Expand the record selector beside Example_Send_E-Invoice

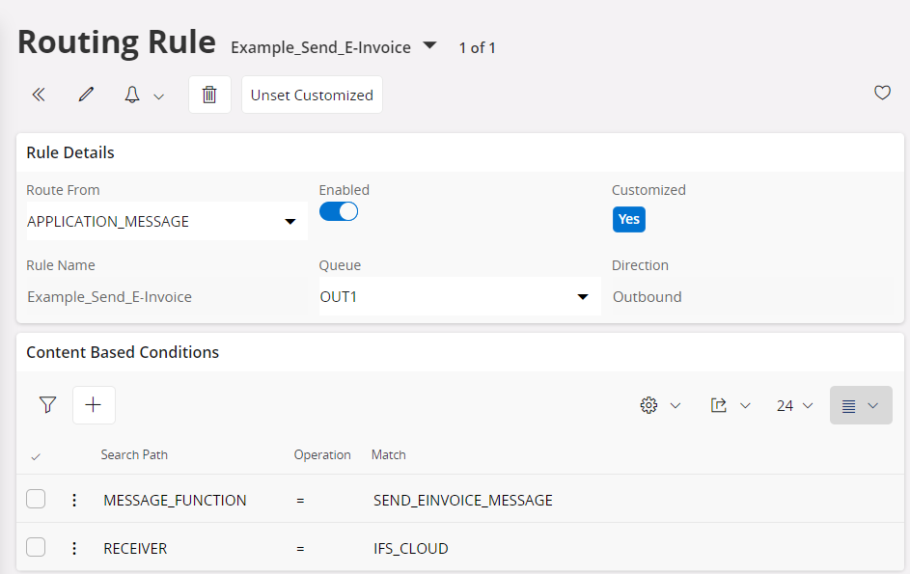point(429,44)
